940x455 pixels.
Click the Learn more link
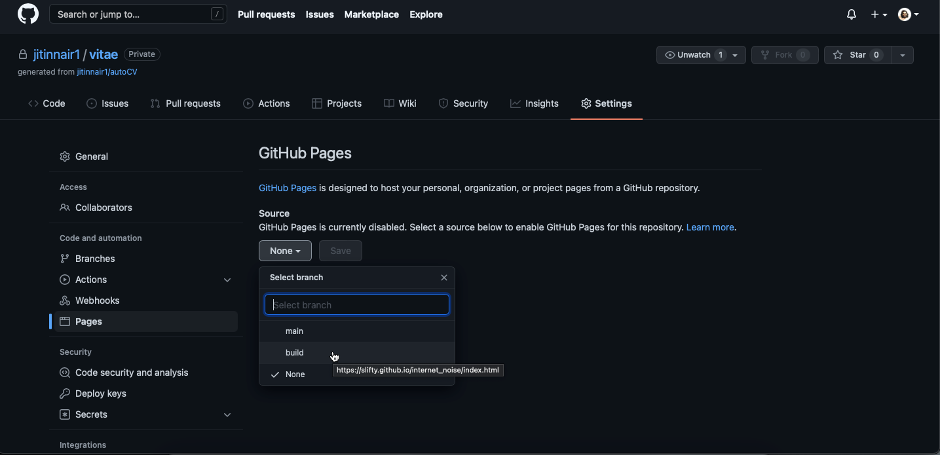point(710,227)
